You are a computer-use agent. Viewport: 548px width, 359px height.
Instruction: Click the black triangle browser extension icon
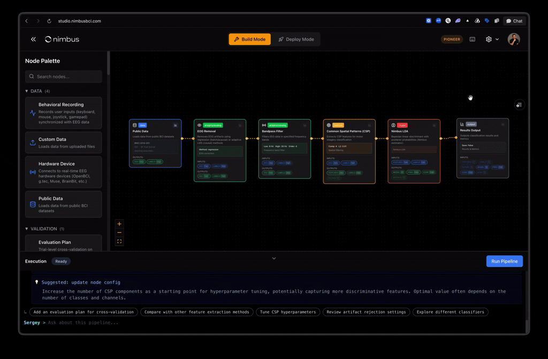(x=468, y=21)
